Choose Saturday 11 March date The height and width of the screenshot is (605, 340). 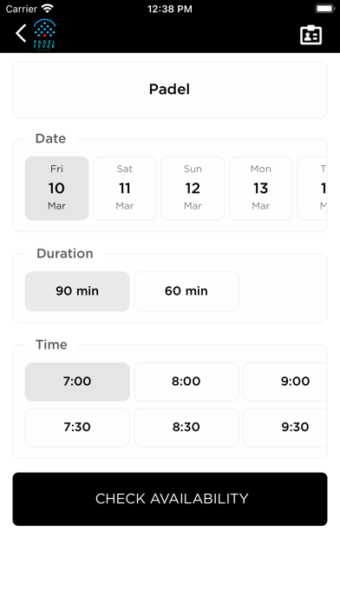(x=125, y=189)
